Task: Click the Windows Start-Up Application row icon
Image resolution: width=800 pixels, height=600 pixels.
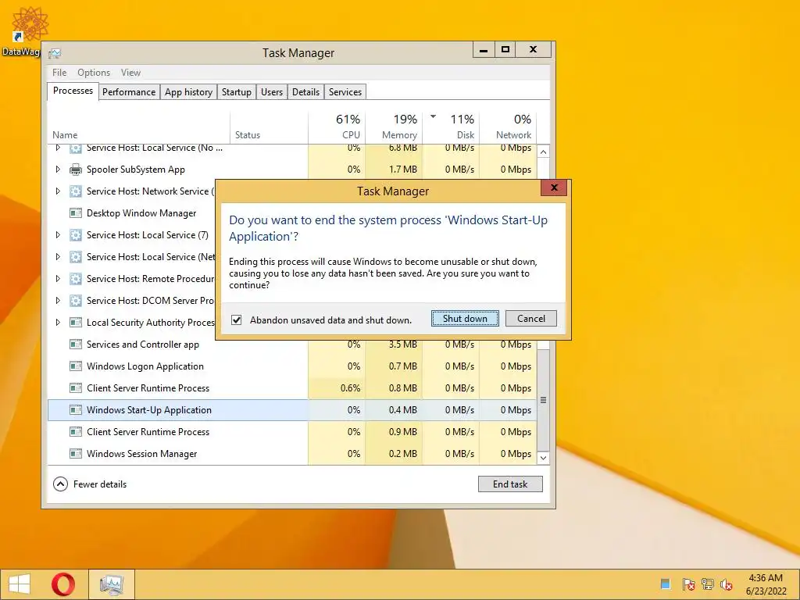Action: pos(76,410)
